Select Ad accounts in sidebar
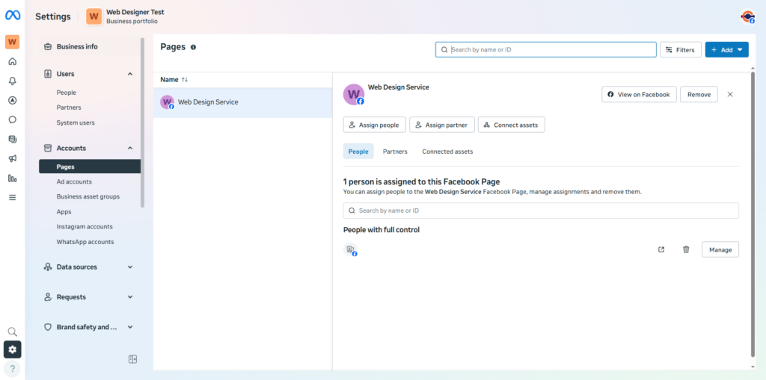This screenshot has width=766, height=380. pyautogui.click(x=74, y=181)
